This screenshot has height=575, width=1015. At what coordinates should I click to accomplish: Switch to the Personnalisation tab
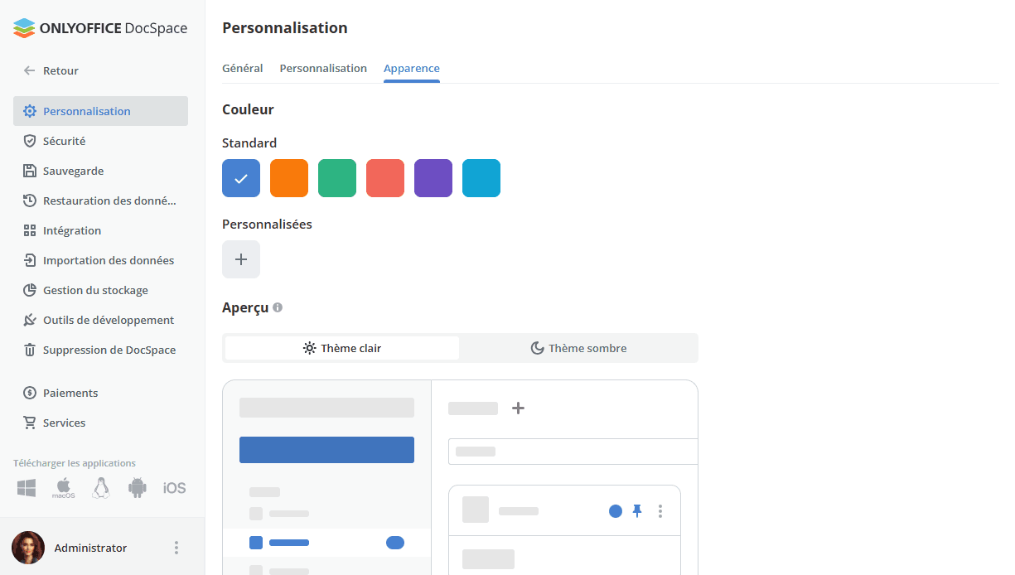point(323,69)
